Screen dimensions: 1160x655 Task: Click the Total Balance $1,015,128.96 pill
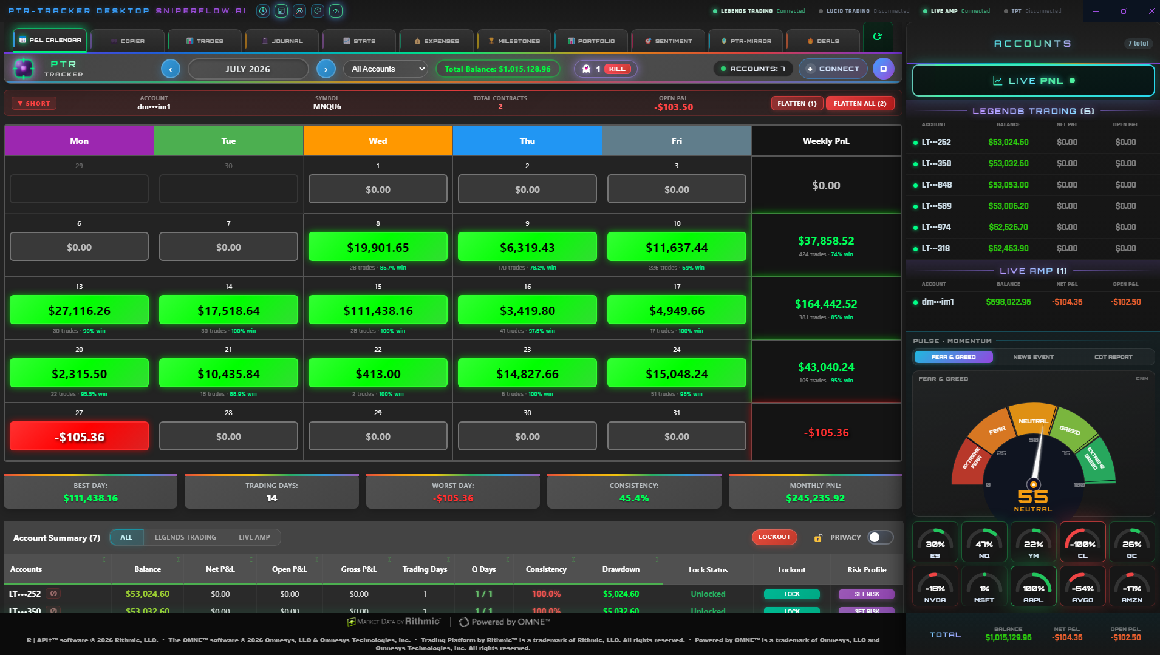click(x=498, y=69)
